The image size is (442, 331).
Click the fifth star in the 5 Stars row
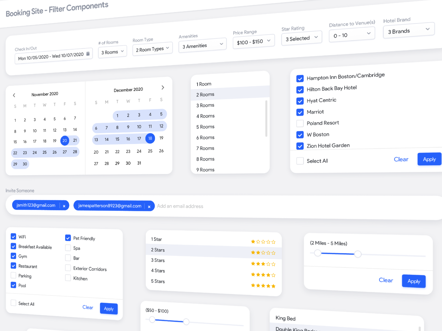coord(273,285)
